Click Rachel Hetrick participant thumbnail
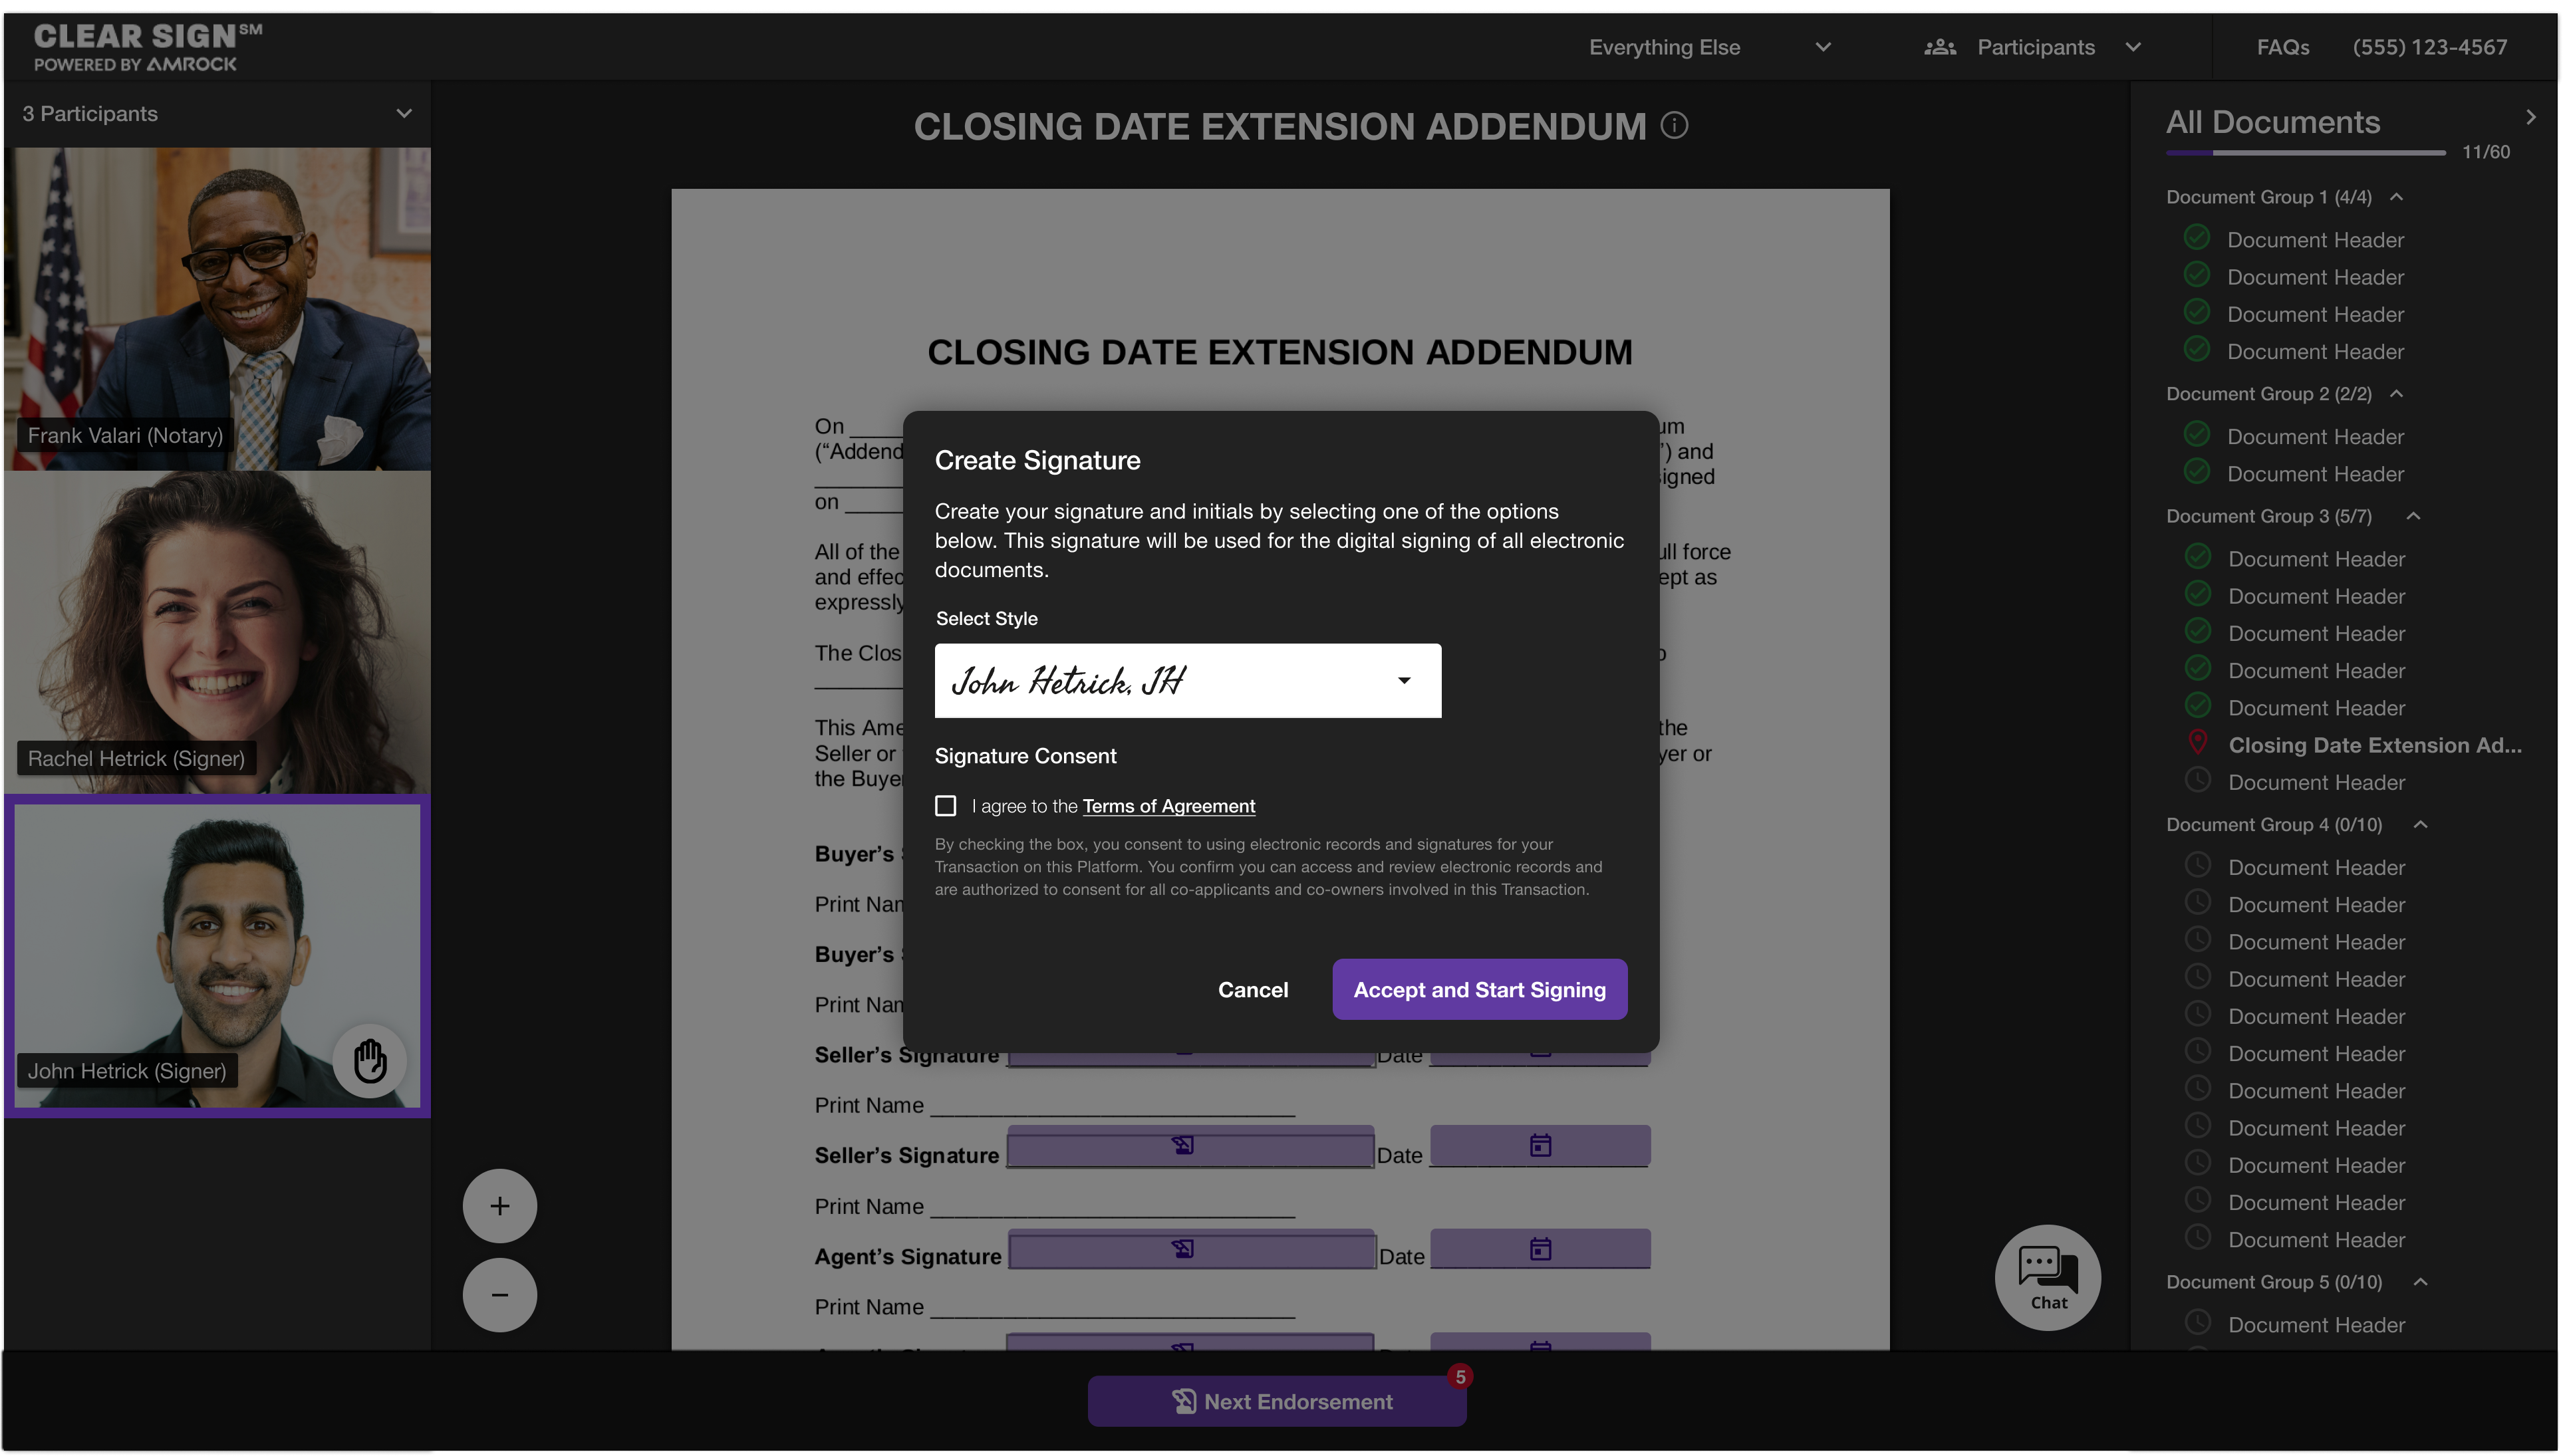 [x=215, y=632]
